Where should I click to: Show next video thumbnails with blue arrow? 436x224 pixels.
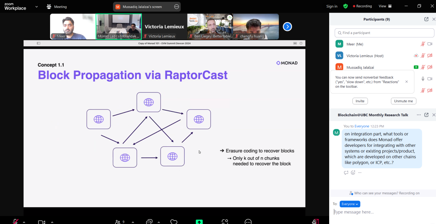pos(287,26)
